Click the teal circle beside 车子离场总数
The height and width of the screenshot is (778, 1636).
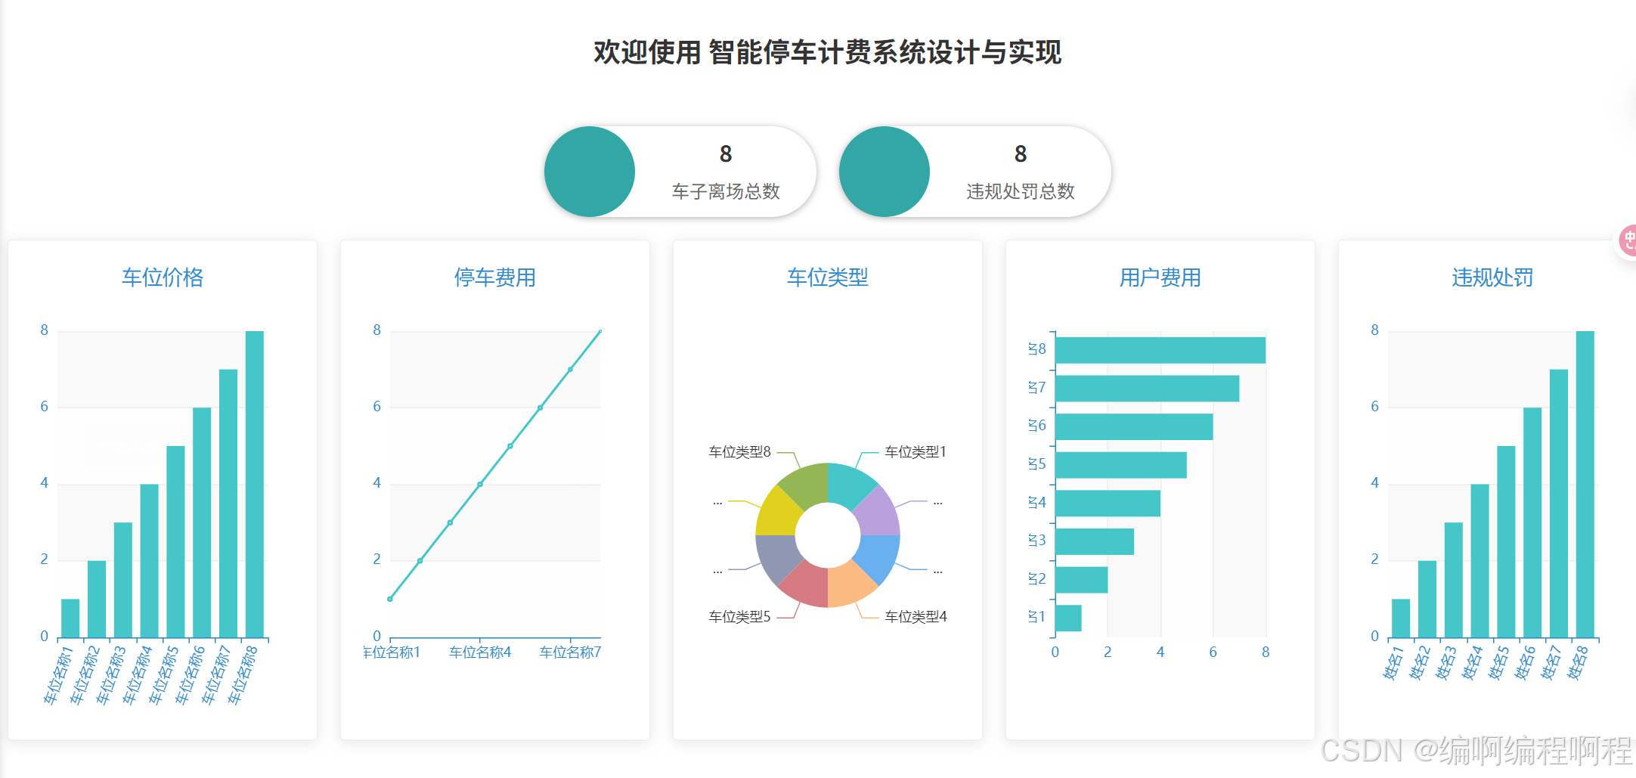[590, 172]
